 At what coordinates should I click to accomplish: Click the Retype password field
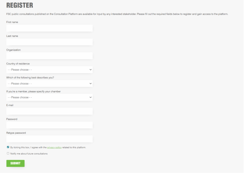click(x=49, y=139)
